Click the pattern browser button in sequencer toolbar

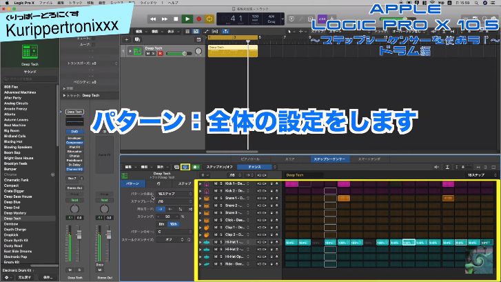coord(176,167)
